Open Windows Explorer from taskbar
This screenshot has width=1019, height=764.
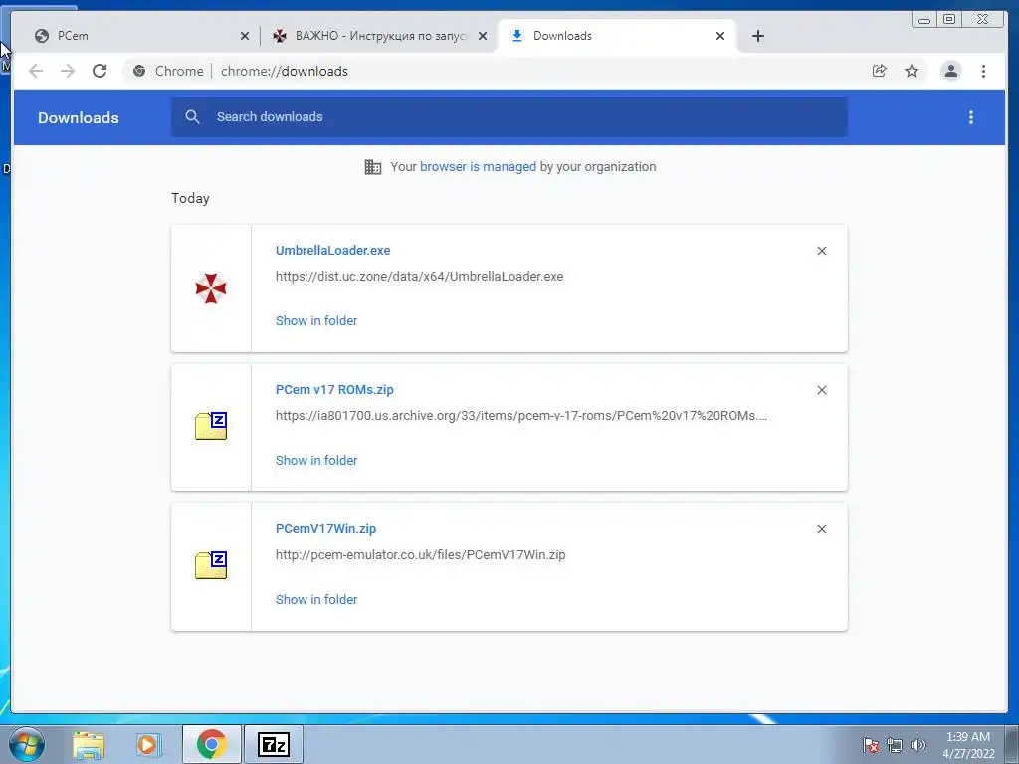click(x=89, y=745)
